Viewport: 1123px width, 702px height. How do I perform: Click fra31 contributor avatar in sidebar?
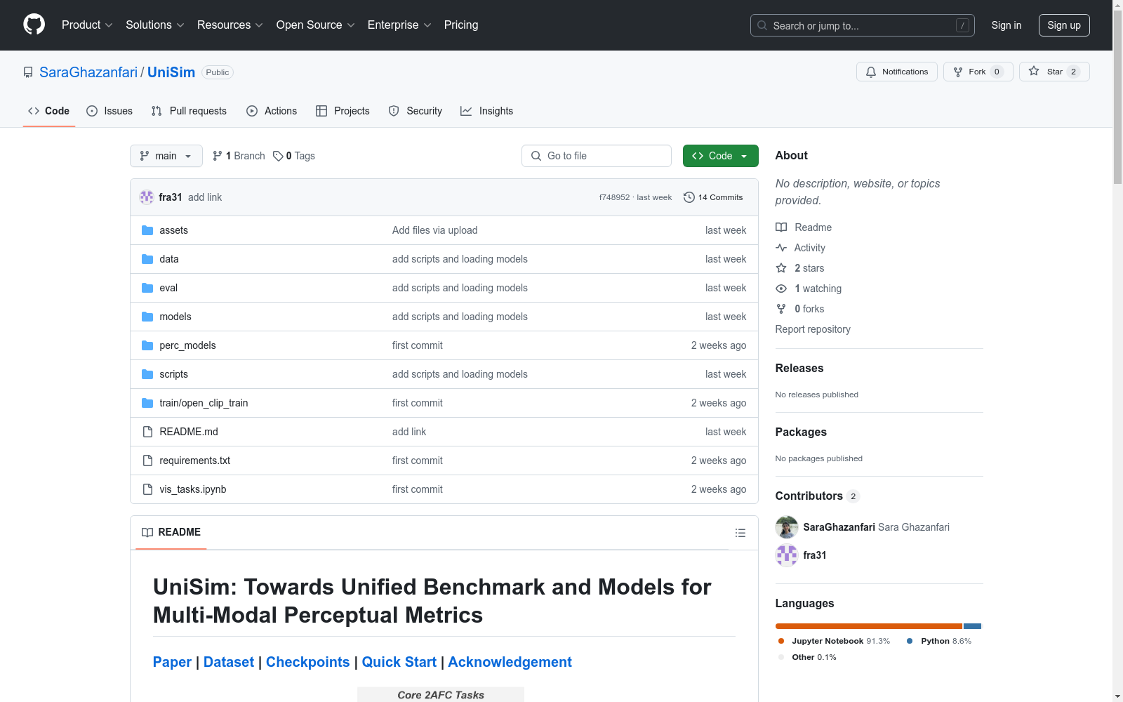click(x=787, y=555)
